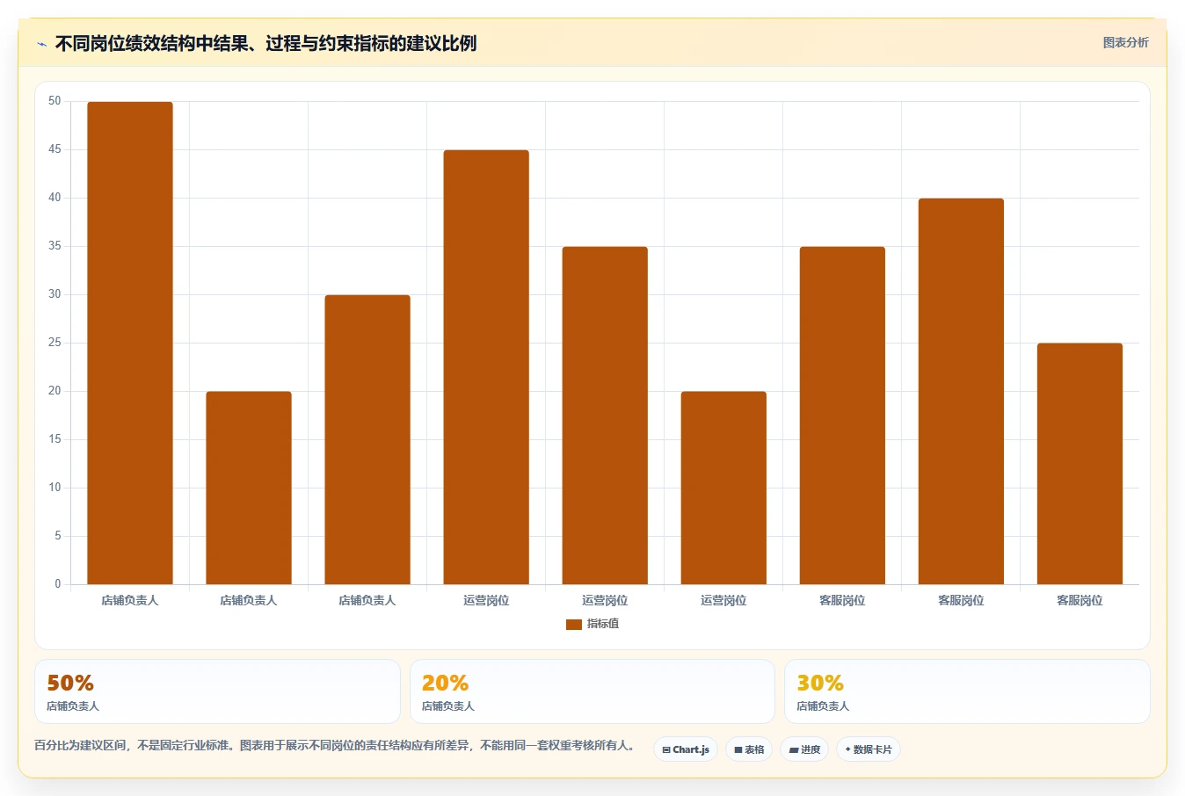The image size is (1185, 796).
Task: Toggle the 指标值 legend color swatch
Action: pos(574,624)
